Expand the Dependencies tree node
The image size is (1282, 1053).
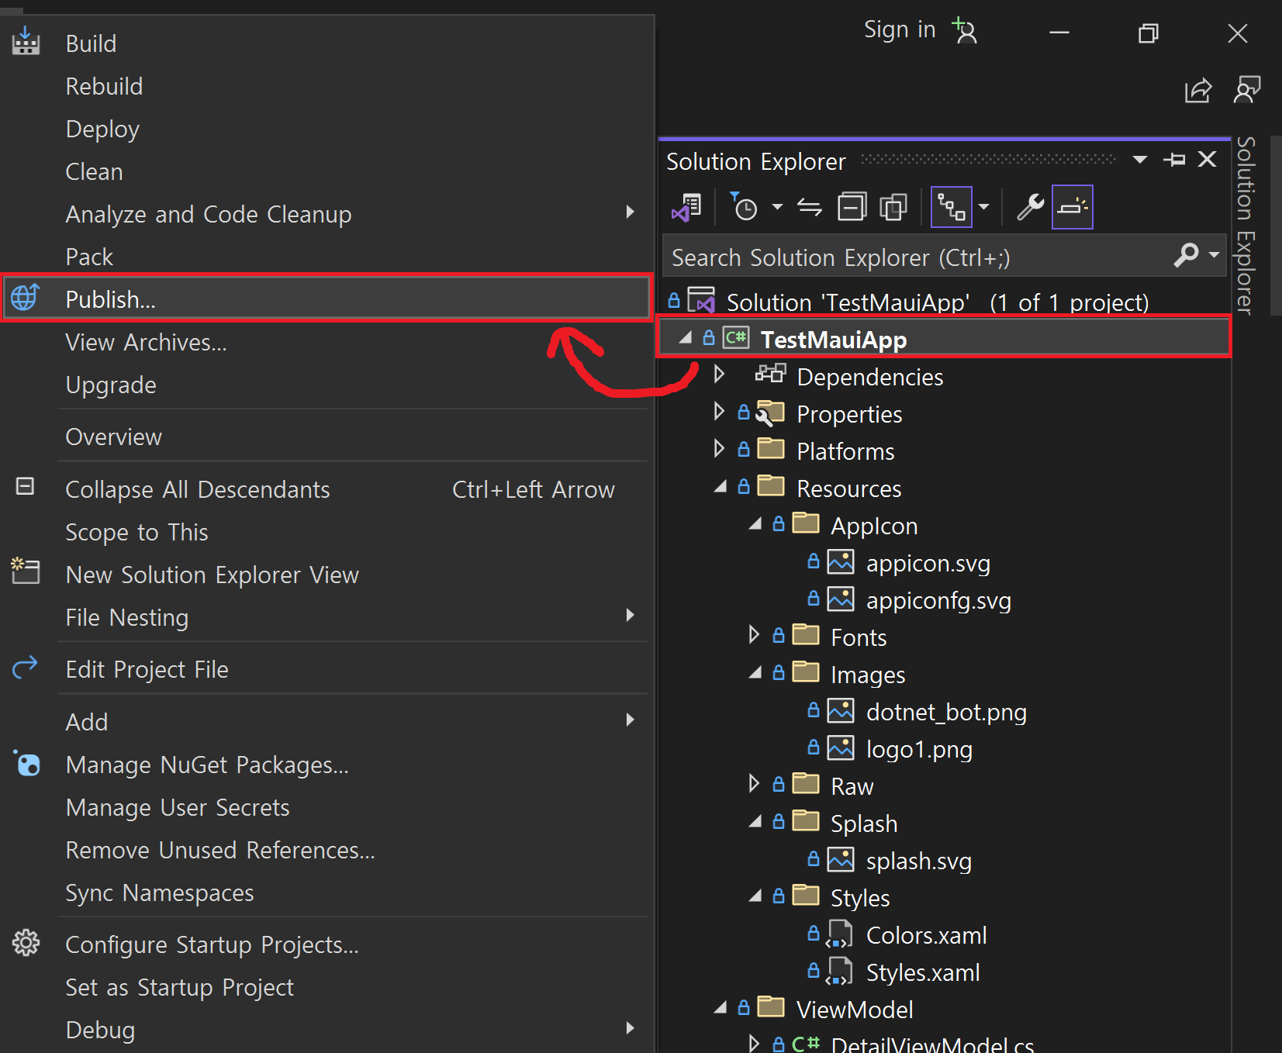click(719, 375)
